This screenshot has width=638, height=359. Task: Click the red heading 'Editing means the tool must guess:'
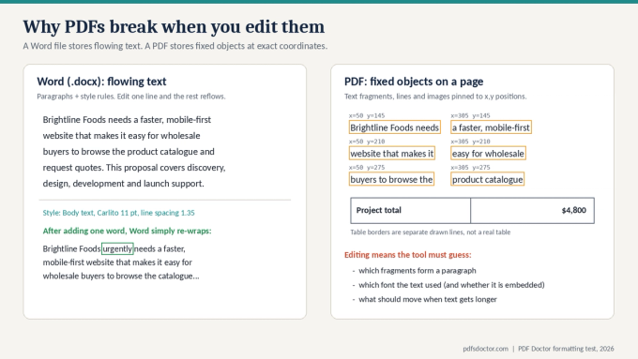[x=408, y=255]
